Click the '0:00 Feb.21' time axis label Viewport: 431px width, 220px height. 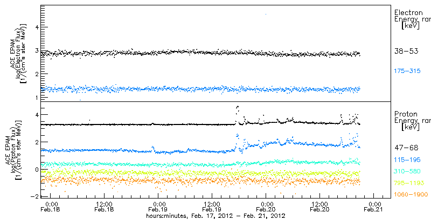pyautogui.click(x=373, y=207)
